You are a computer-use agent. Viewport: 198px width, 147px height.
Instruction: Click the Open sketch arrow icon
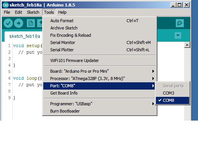[40, 23]
